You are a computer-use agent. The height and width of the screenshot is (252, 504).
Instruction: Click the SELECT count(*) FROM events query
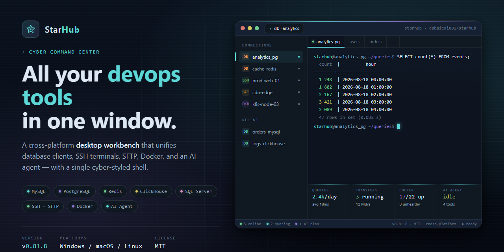click(x=433, y=57)
